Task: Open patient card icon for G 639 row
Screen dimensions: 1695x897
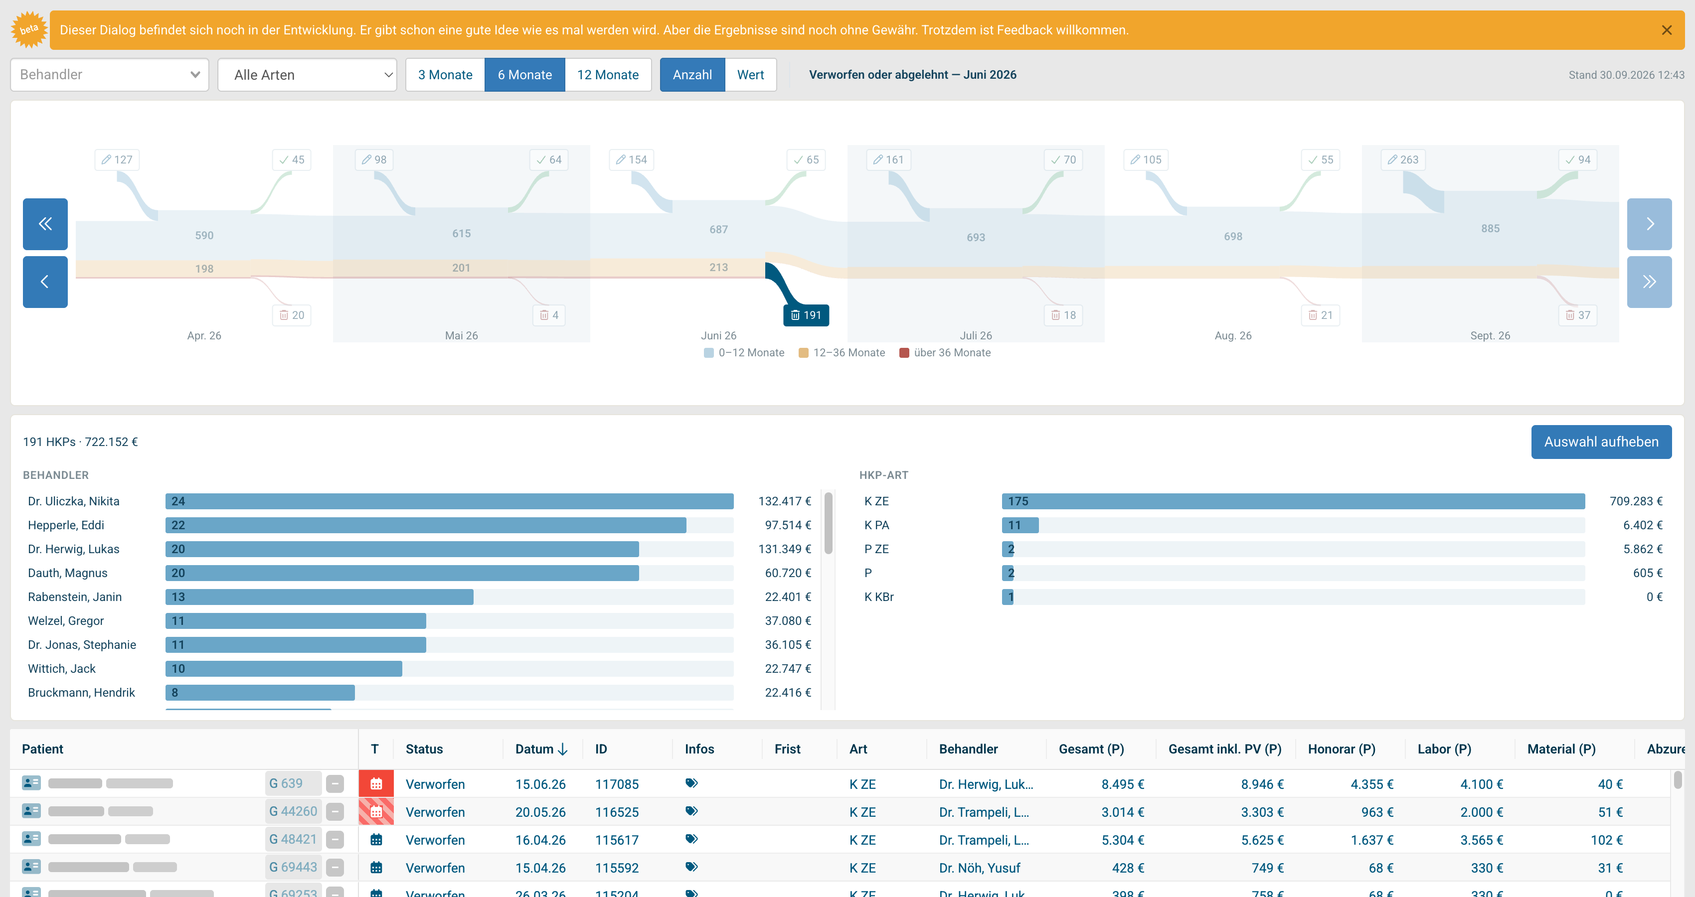Action: click(x=31, y=783)
